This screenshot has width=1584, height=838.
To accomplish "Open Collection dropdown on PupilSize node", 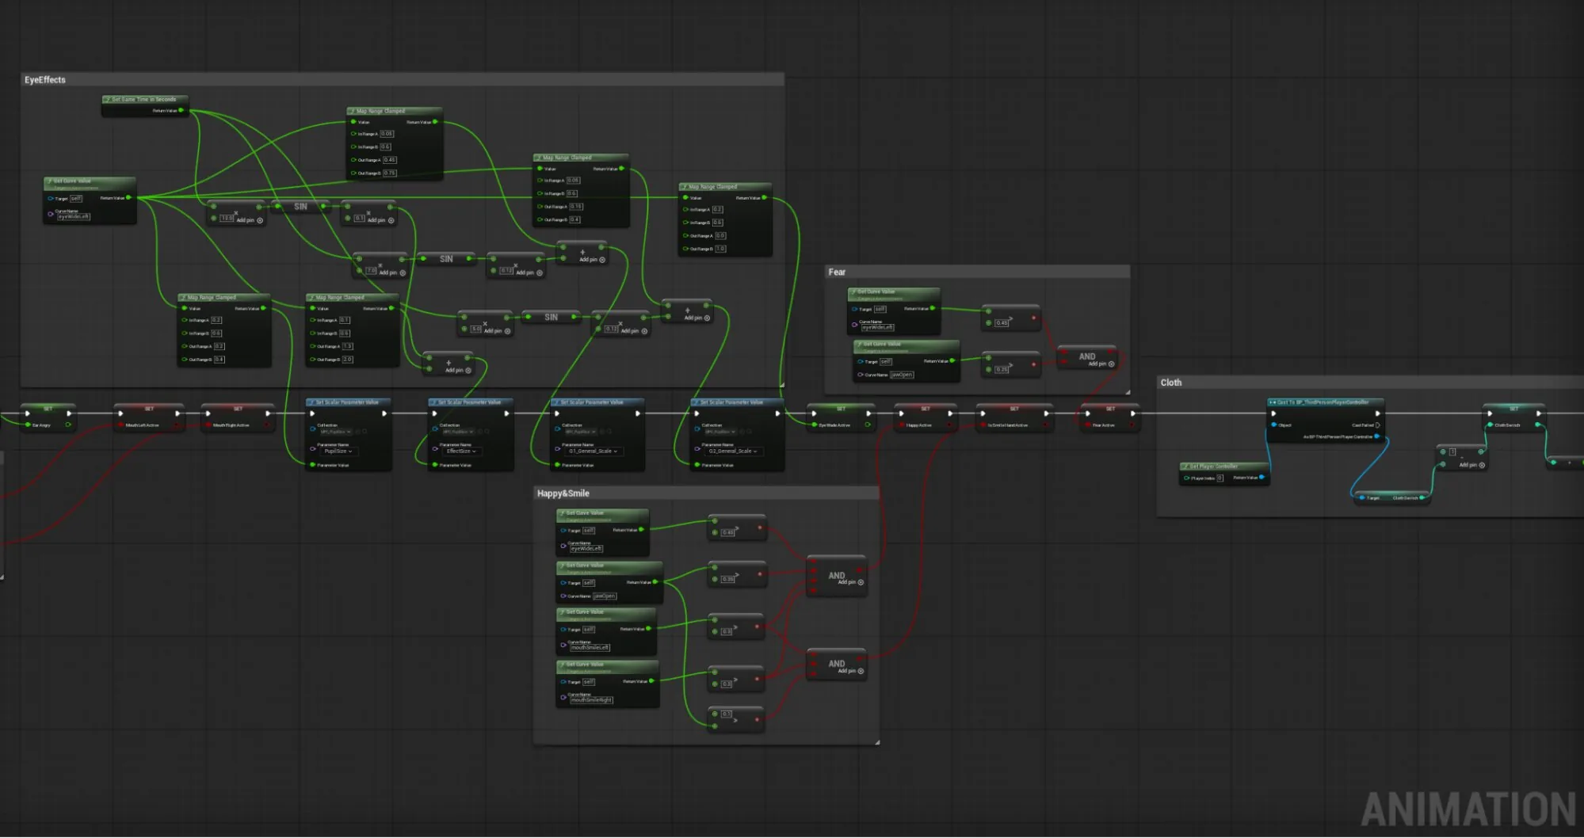I will 335,432.
